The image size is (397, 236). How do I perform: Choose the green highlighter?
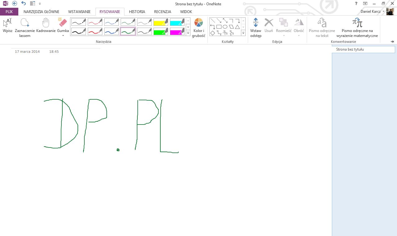[161, 31]
